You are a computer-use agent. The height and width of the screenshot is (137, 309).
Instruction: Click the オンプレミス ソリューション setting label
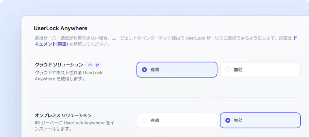click(x=63, y=115)
